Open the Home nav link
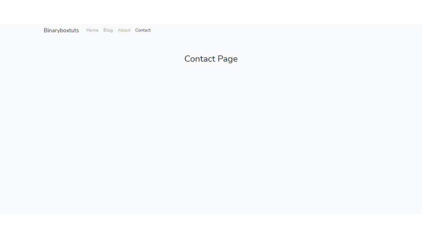The image size is (422, 238). click(92, 30)
